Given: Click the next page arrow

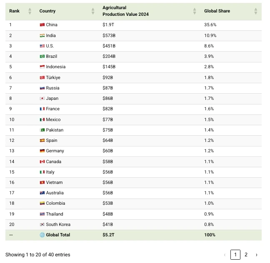Looking at the screenshot, I should (257, 255).
